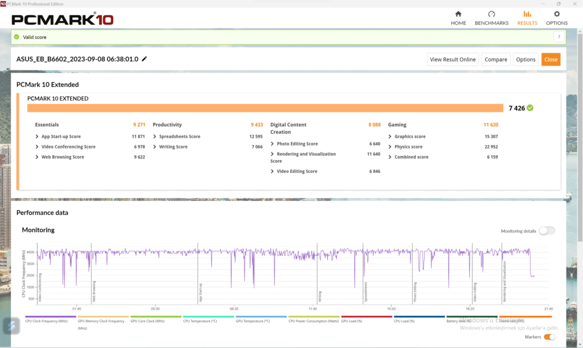Viewport: 583px width, 348px height.
Task: Click View Result Online button
Action: tap(453, 60)
